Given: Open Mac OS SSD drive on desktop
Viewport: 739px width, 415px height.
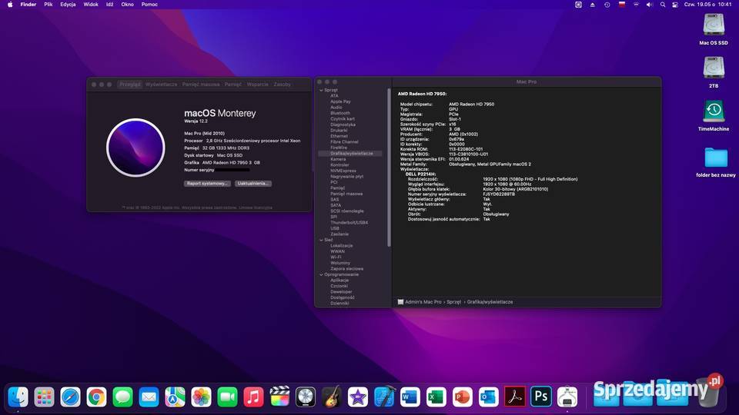Looking at the screenshot, I should click(x=714, y=29).
